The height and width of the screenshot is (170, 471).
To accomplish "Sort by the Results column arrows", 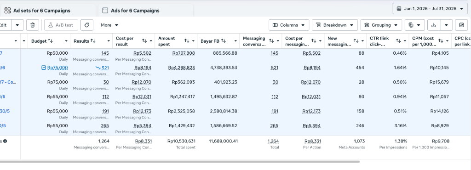I will [93, 41].
